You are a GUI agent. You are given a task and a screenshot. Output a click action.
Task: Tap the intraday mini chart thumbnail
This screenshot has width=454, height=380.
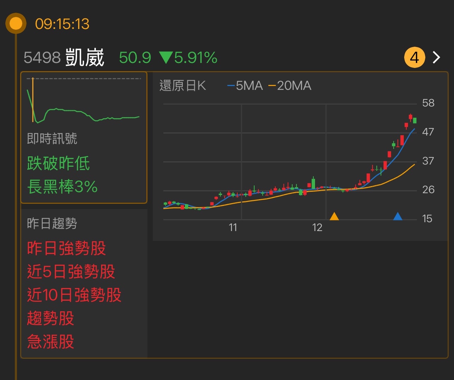click(x=84, y=101)
